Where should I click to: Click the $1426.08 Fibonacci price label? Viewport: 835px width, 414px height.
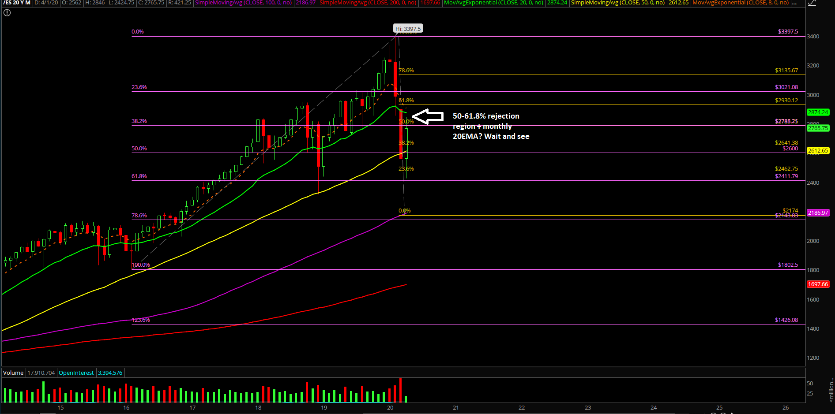tap(786, 320)
